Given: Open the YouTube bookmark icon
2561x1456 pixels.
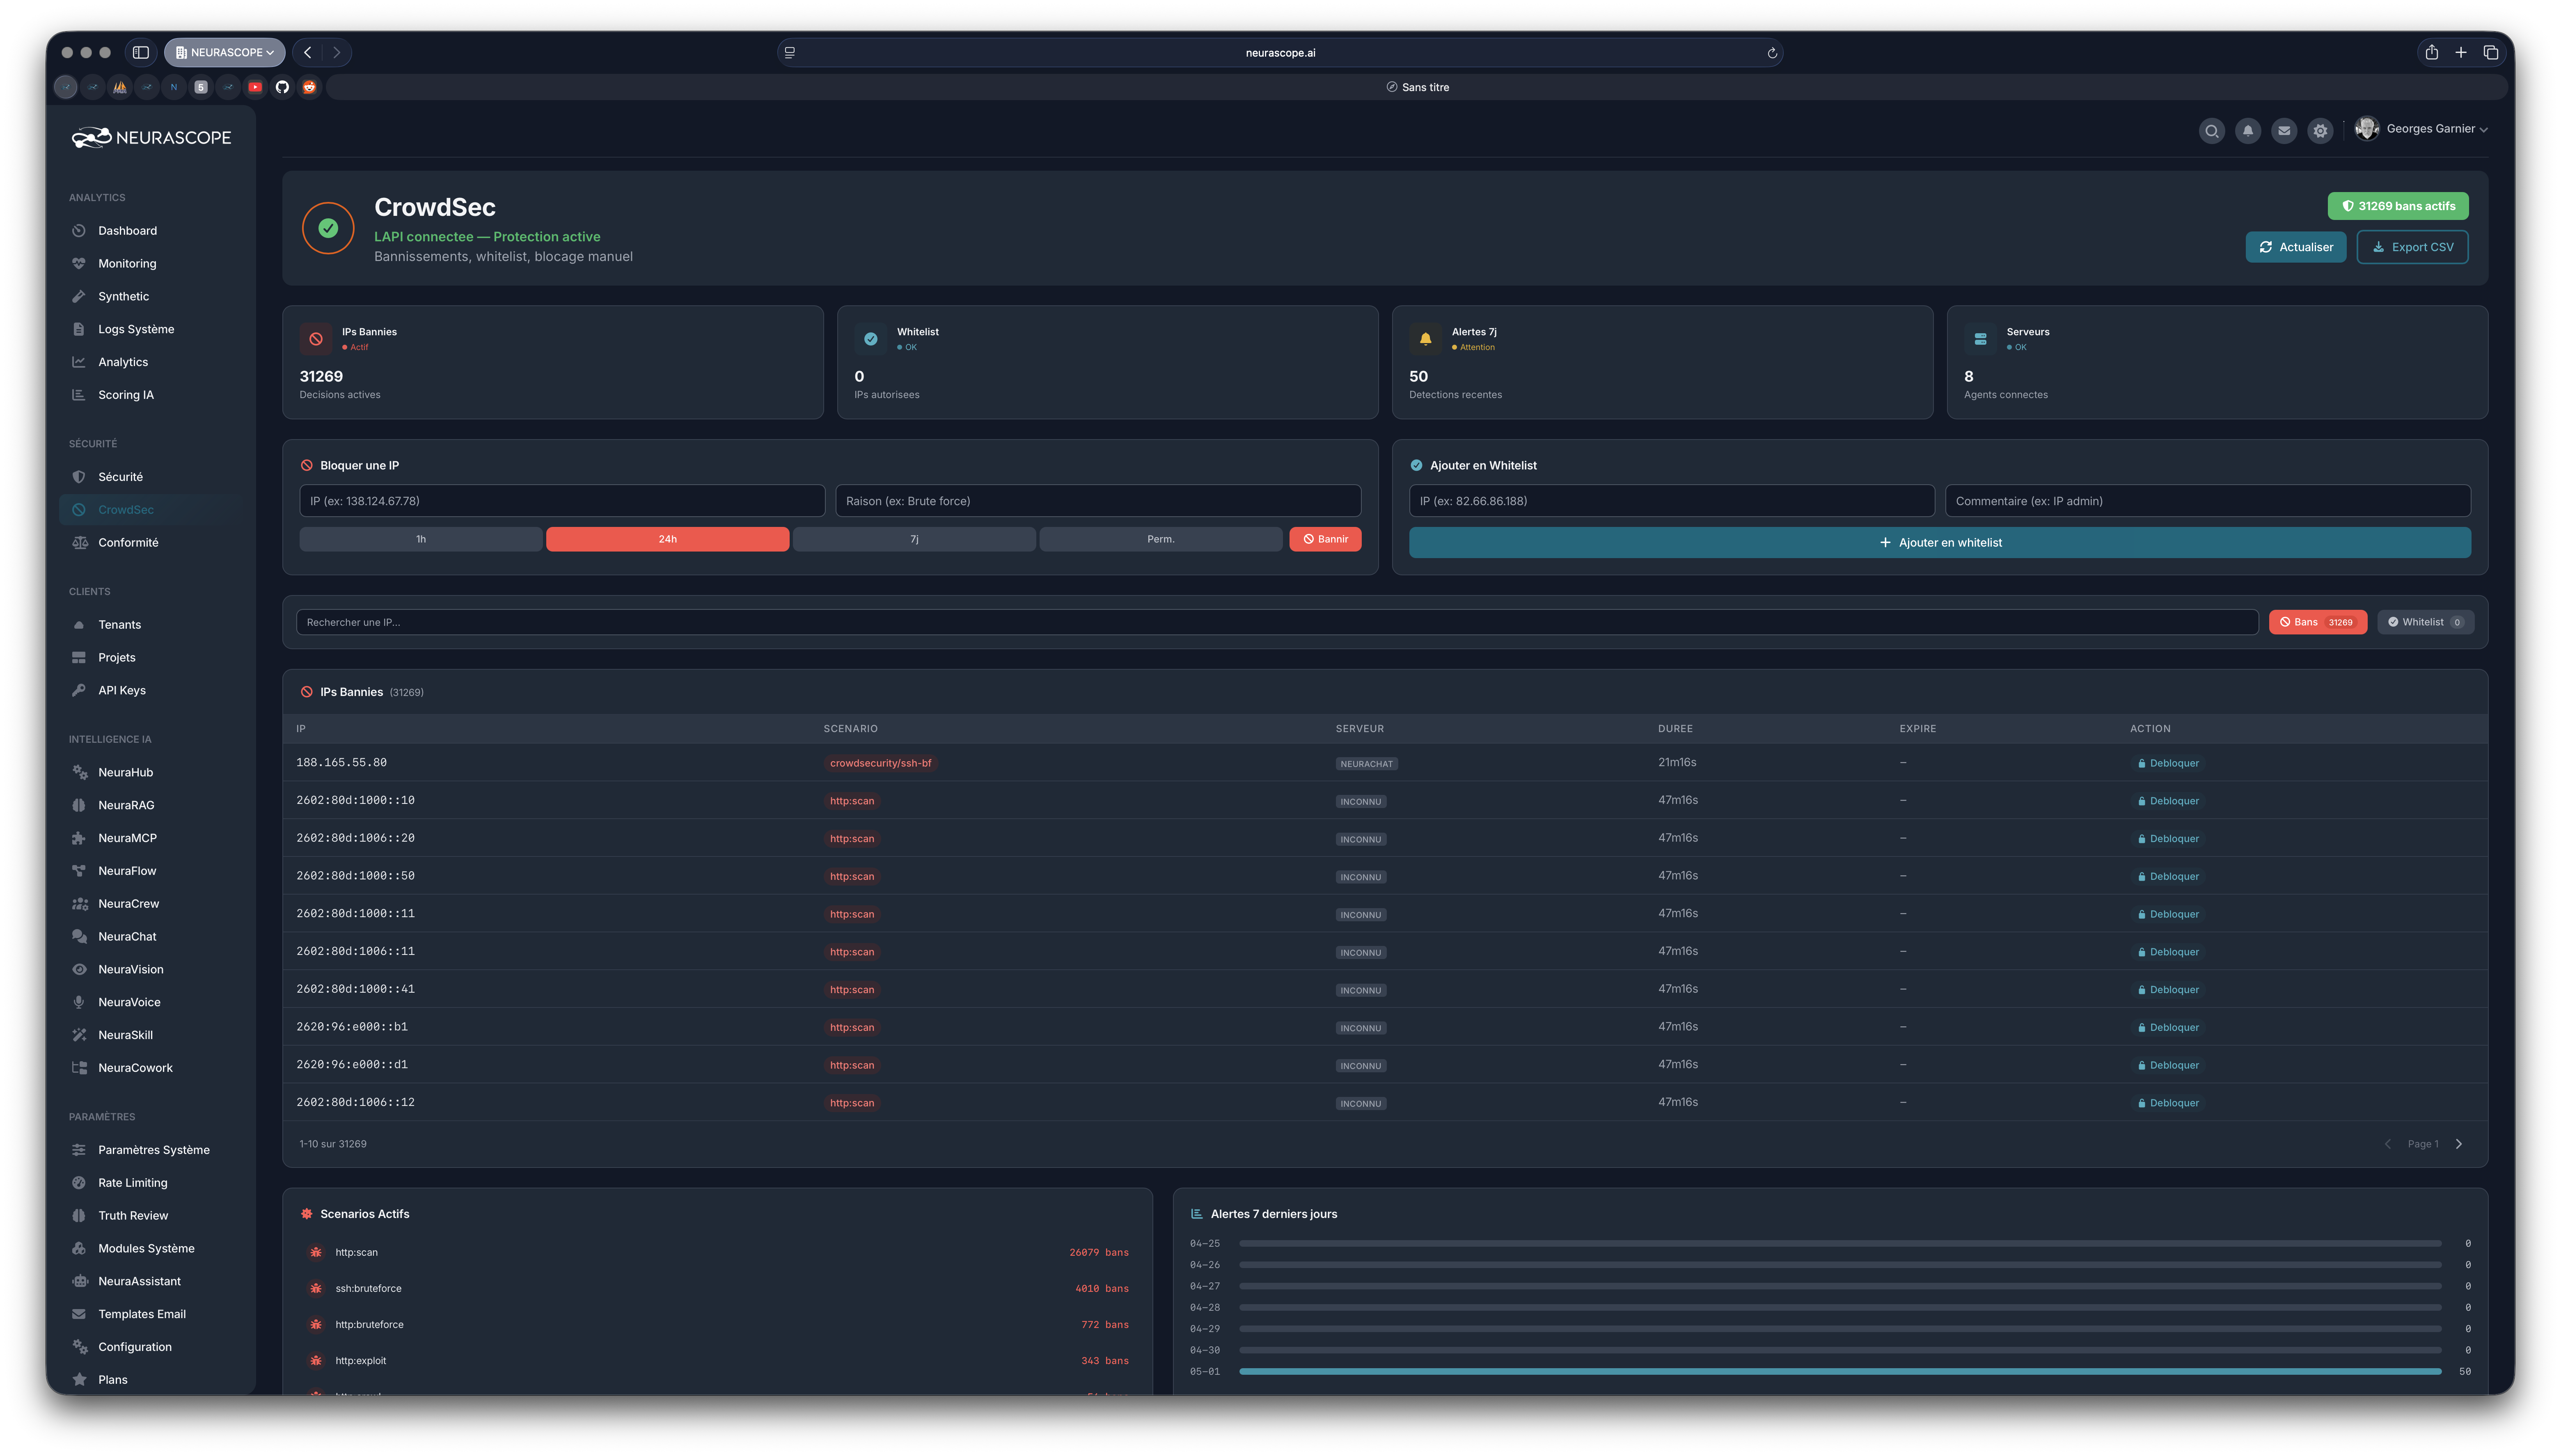Looking at the screenshot, I should tap(255, 87).
